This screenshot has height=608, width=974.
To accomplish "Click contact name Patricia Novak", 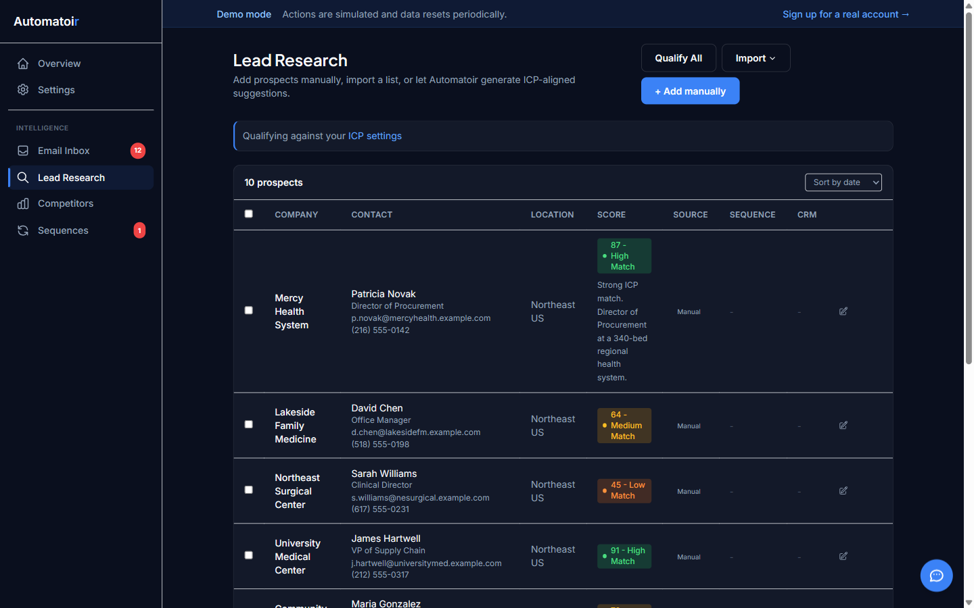I will click(x=384, y=294).
